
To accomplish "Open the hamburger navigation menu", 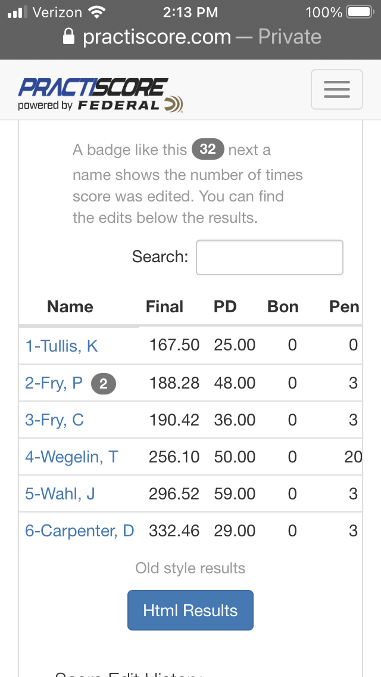I will point(336,89).
